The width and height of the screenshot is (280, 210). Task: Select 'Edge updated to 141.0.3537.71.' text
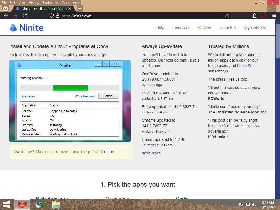coord(170,107)
